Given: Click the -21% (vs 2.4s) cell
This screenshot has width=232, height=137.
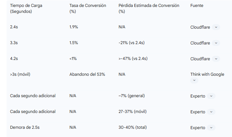Looking at the screenshot, I should [132, 43].
